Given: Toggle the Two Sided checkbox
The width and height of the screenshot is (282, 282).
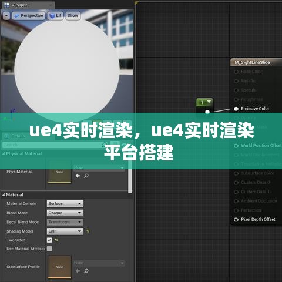Looking at the screenshot, I should click(49, 240).
